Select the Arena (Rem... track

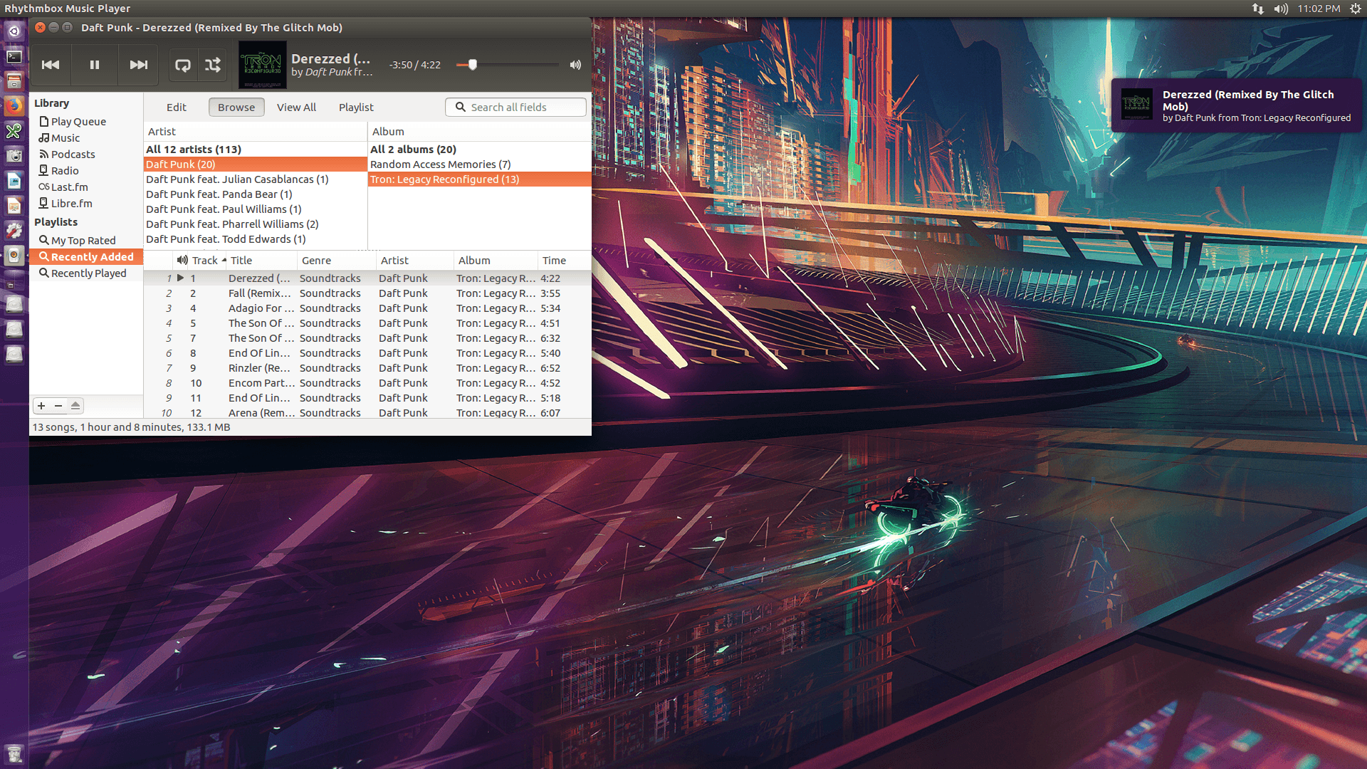coord(367,413)
